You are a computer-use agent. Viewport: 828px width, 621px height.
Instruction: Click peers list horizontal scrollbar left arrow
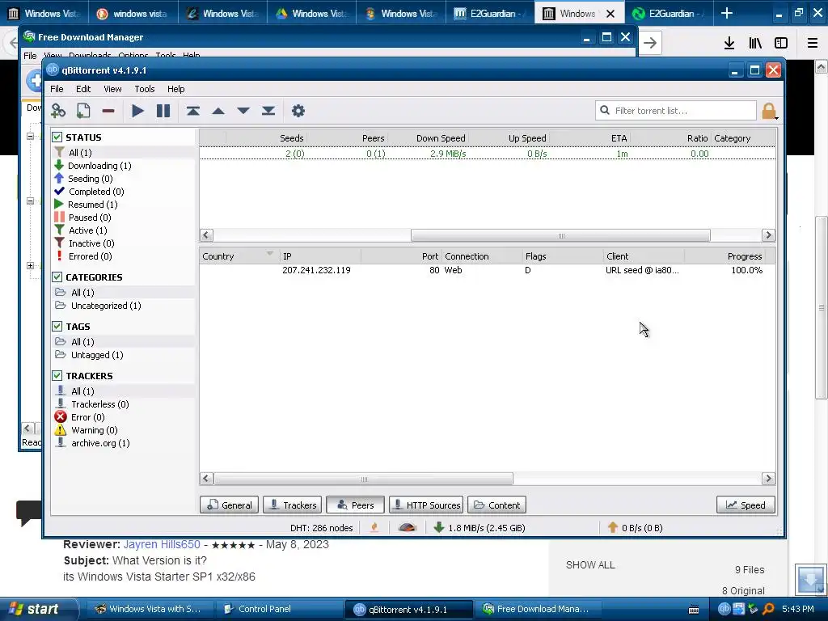point(206,479)
